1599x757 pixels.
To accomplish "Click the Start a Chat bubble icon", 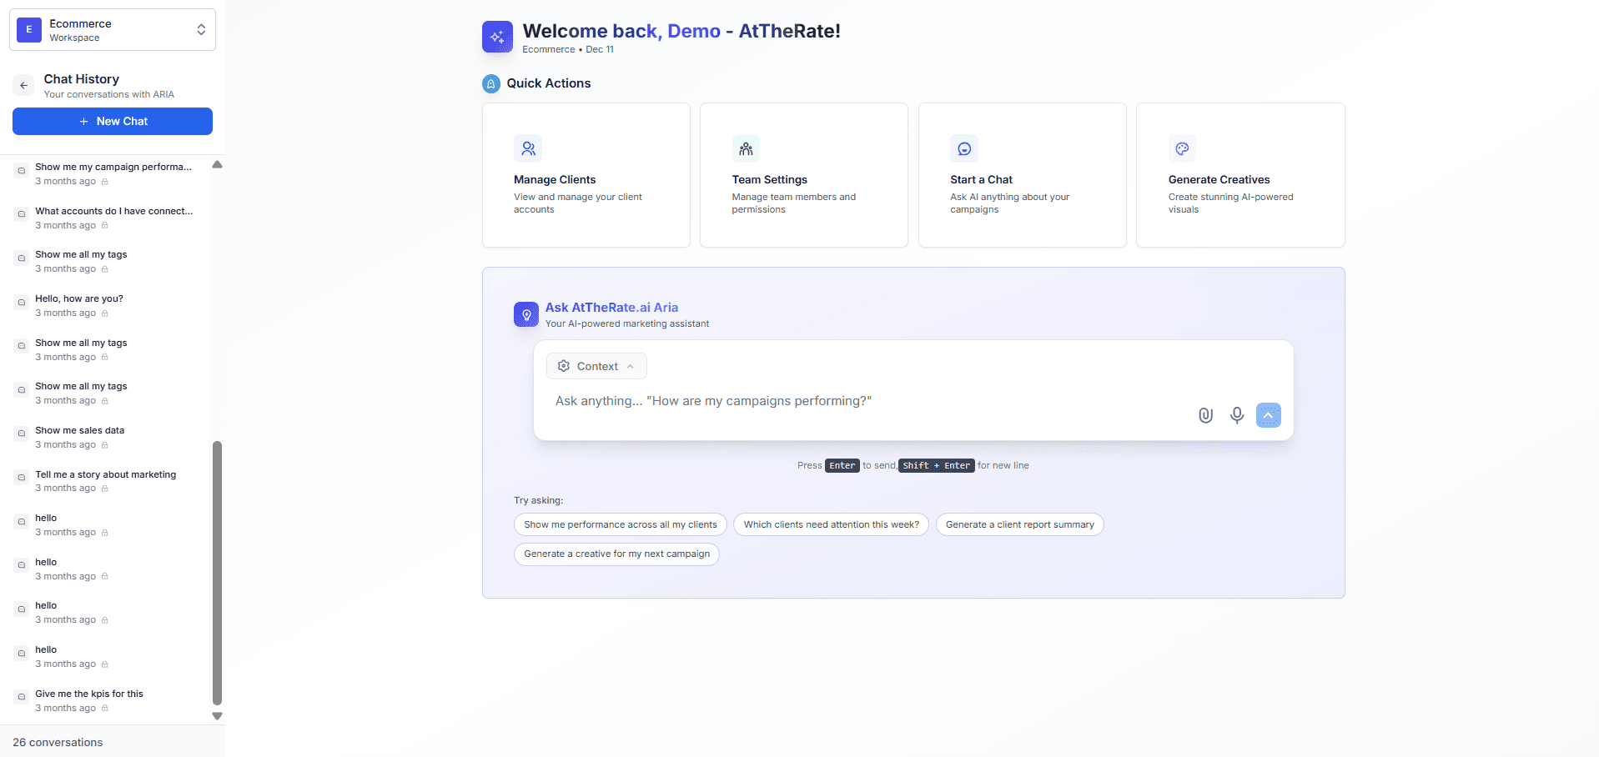I will click(x=964, y=148).
